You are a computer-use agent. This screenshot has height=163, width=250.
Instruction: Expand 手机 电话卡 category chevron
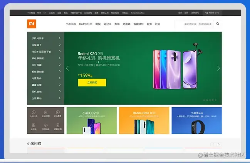60,38
